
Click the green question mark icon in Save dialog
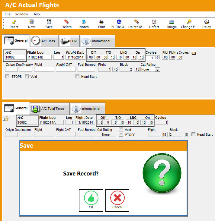(x=162, y=173)
